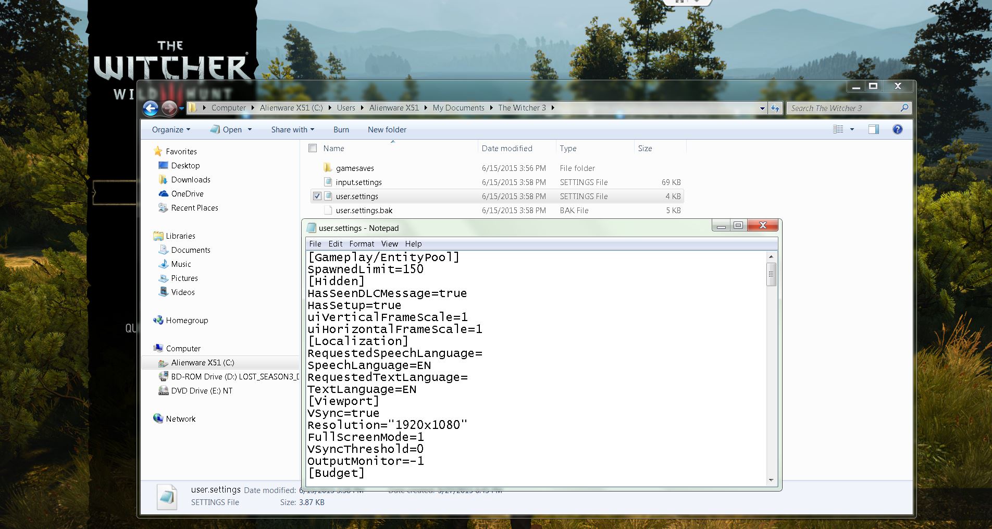The width and height of the screenshot is (992, 529).
Task: Sort files by Name column
Action: [x=333, y=149]
